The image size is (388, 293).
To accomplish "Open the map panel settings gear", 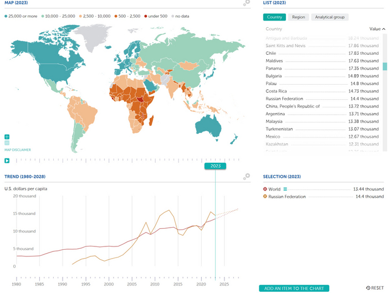I will [x=246, y=3].
